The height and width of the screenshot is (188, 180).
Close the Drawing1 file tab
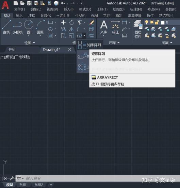tap(70, 49)
